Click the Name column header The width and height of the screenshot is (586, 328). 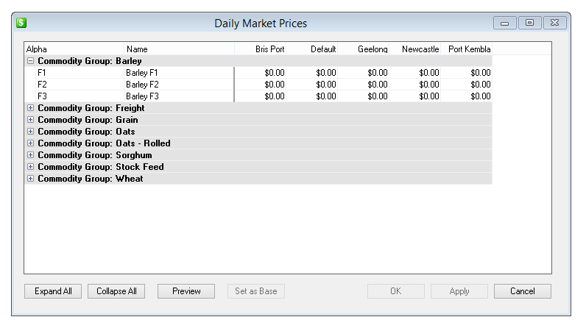tap(137, 49)
